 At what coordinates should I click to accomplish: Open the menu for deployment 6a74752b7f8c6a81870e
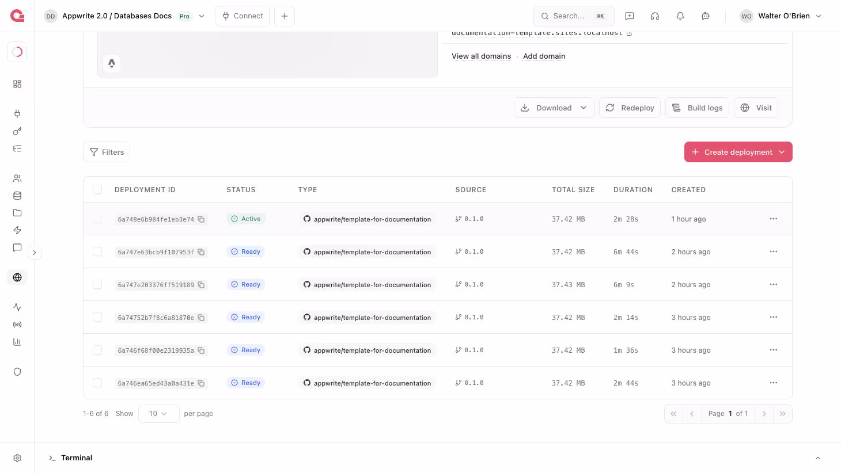[x=774, y=317]
